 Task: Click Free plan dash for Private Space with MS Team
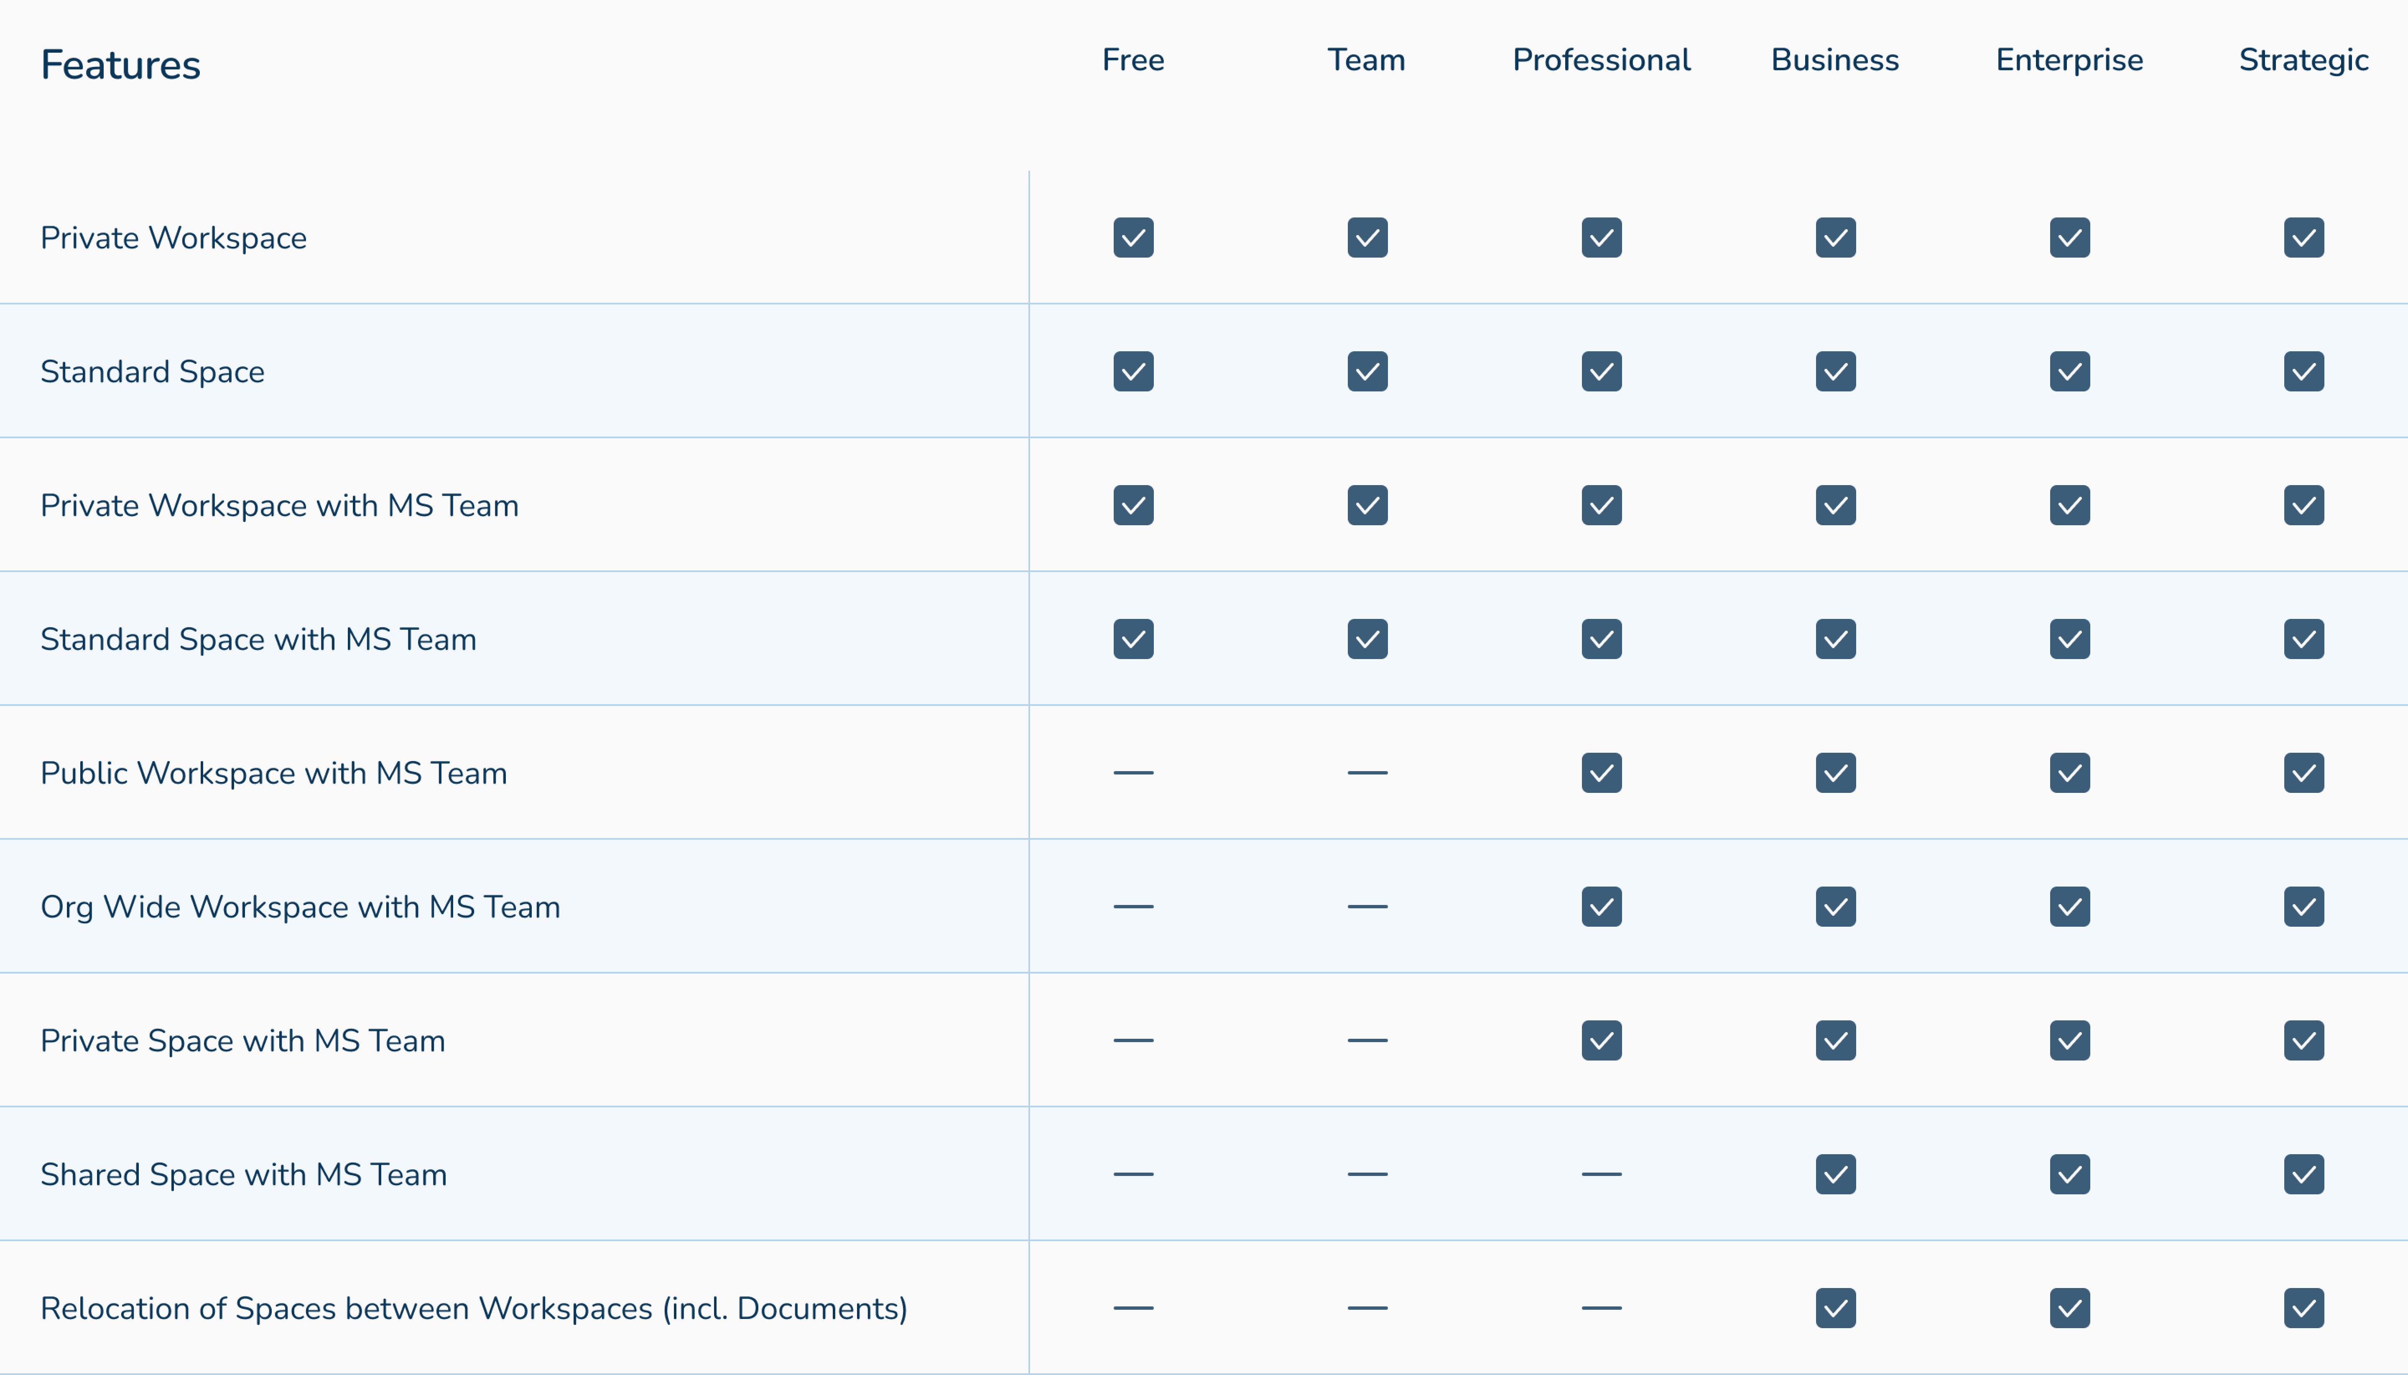click(1133, 1040)
